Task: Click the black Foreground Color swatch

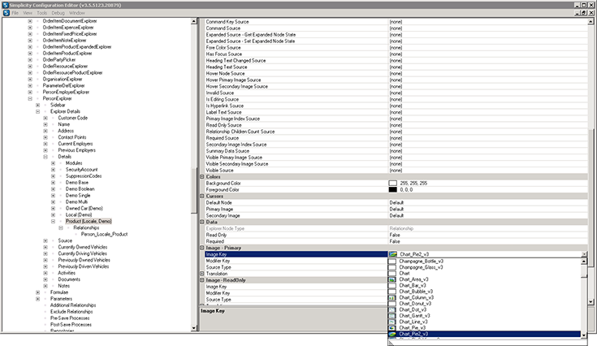Action: coord(393,189)
